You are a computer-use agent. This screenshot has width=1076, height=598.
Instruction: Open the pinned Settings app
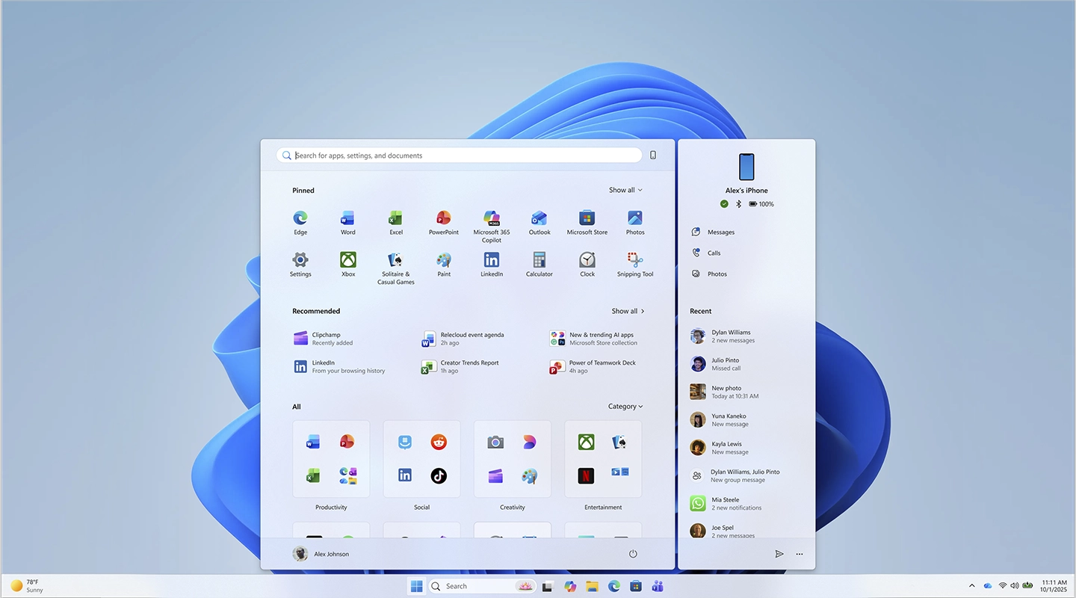point(300,264)
